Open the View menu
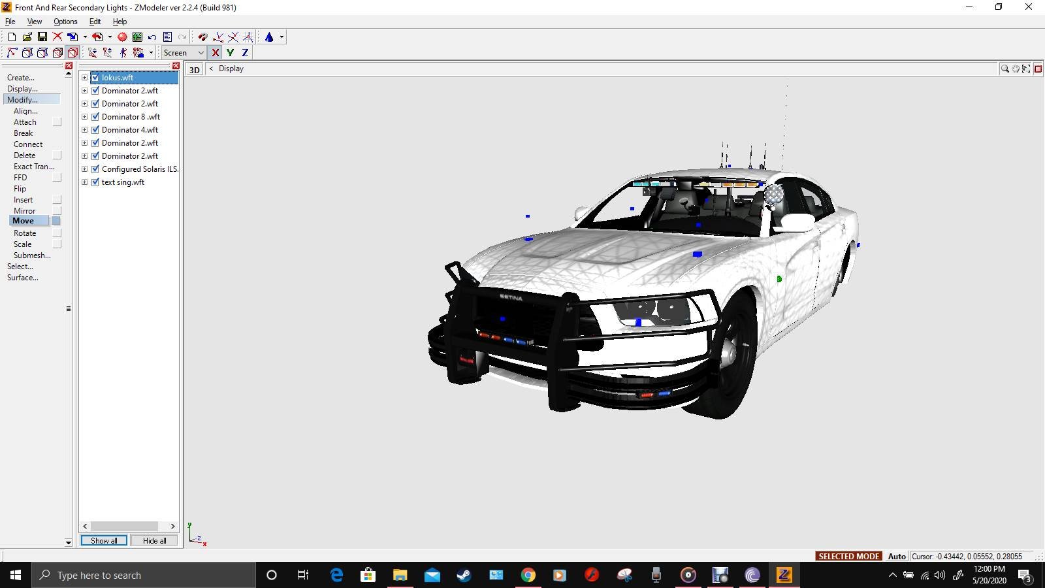The image size is (1045, 588). pyautogui.click(x=35, y=22)
